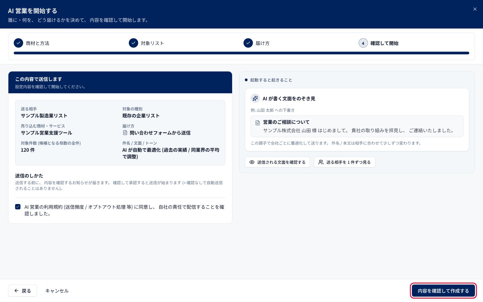Click the 120件 target count
The width and height of the screenshot is (483, 302).
point(28,150)
